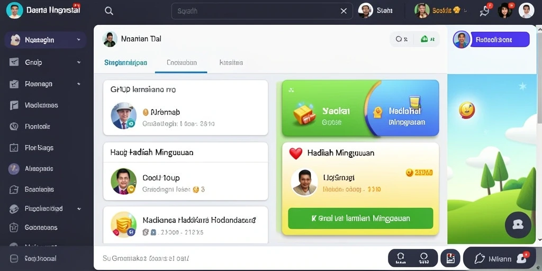
Task: Click the Haog Hadiiah Mingguuan heading
Action: 152,152
